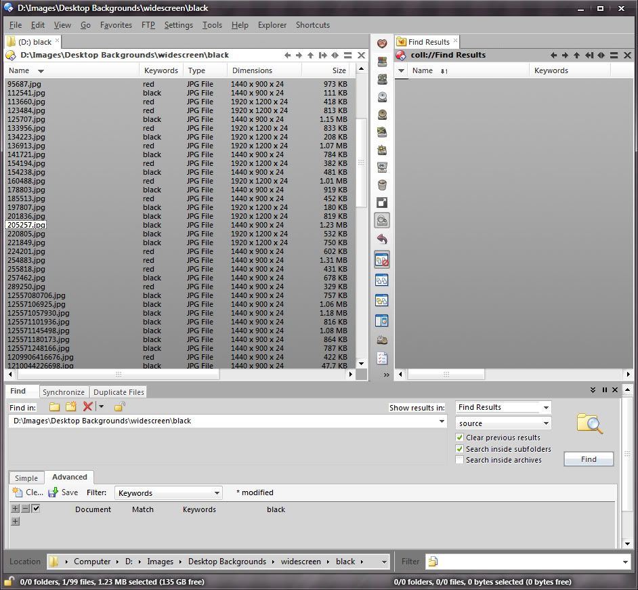
Task: Switch to the Synchronize tab
Action: coord(64,392)
